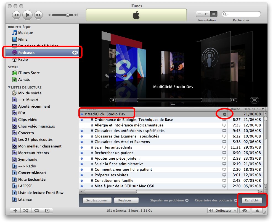Click Se désabonner button
The height and width of the screenshot is (223, 273).
click(x=97, y=200)
